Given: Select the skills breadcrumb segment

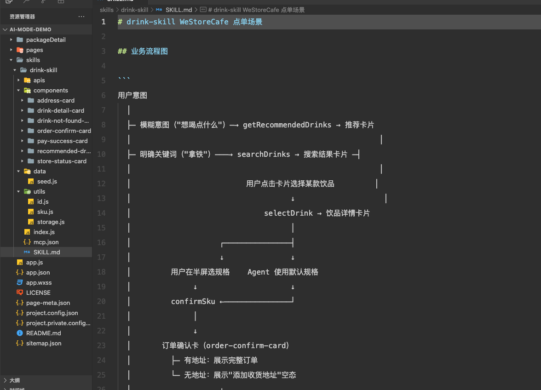Looking at the screenshot, I should (107, 10).
